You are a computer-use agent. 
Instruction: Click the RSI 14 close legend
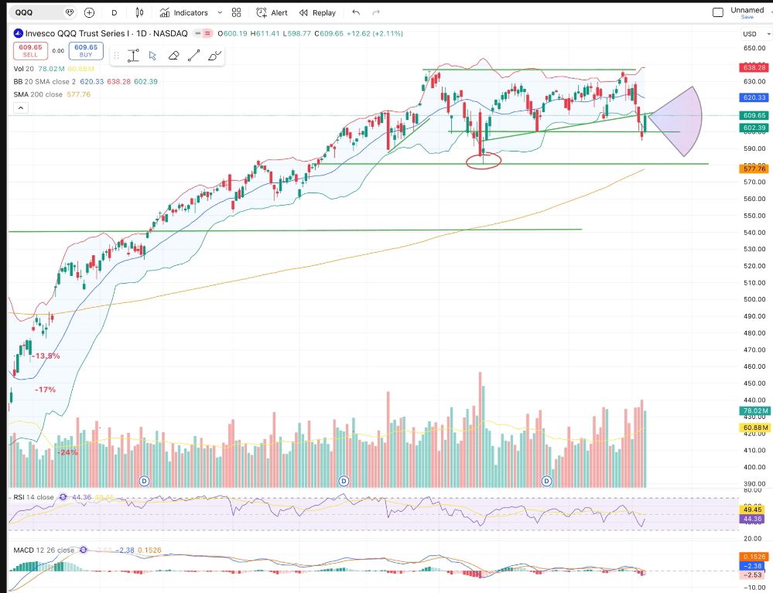point(33,497)
